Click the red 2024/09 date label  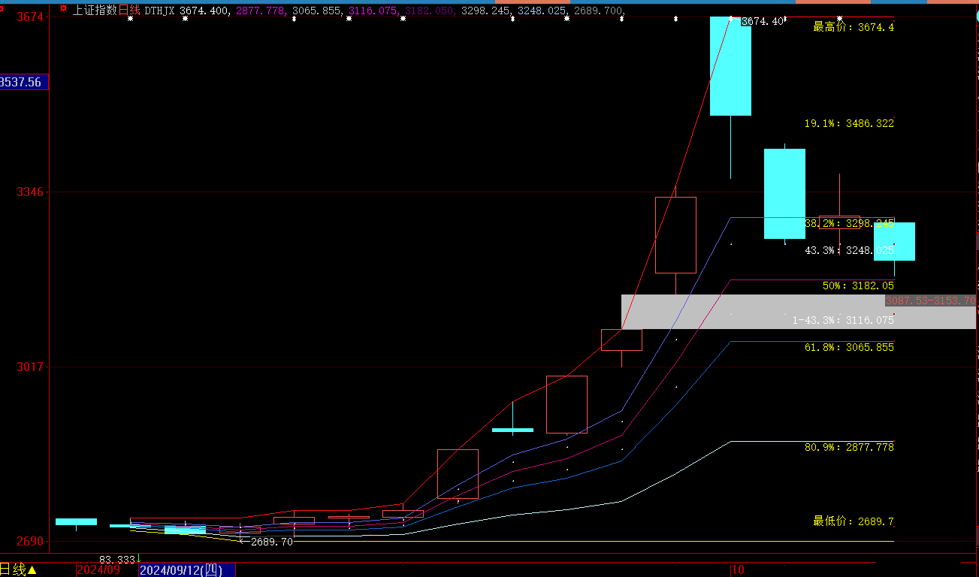[98, 570]
